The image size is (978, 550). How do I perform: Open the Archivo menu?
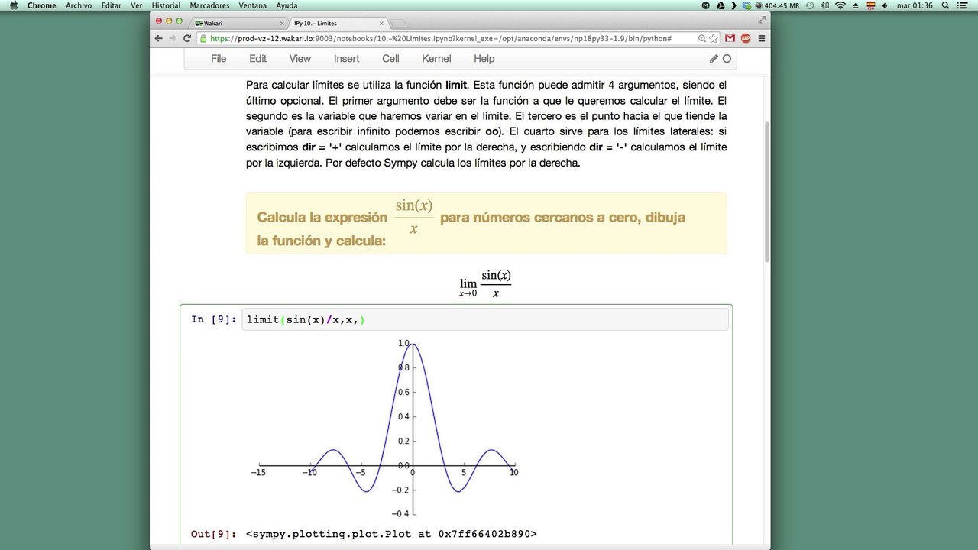click(x=79, y=5)
